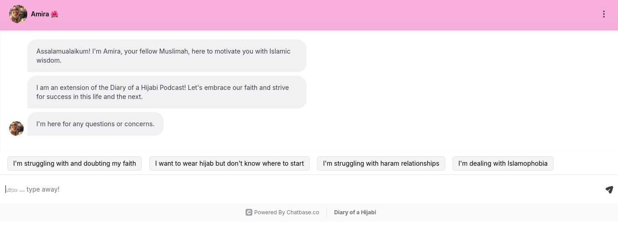The image size is (618, 232).
Task: Click the hibiscus flower emoji beside Amira
Action: (55, 14)
